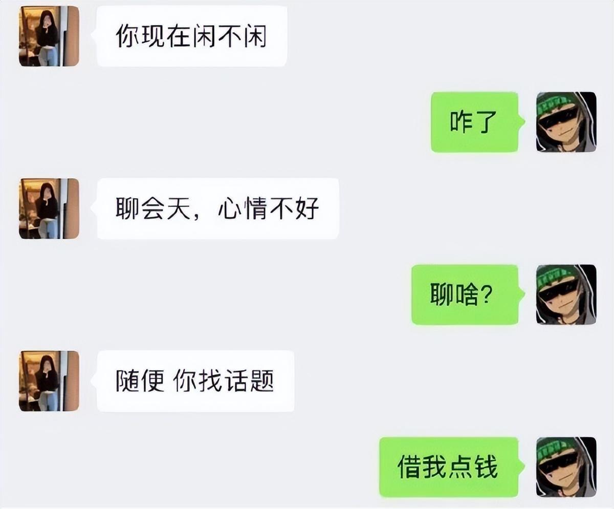Image resolution: width=614 pixels, height=509 pixels.
Task: Select the green bubble "借我点钱"
Action: point(449,467)
